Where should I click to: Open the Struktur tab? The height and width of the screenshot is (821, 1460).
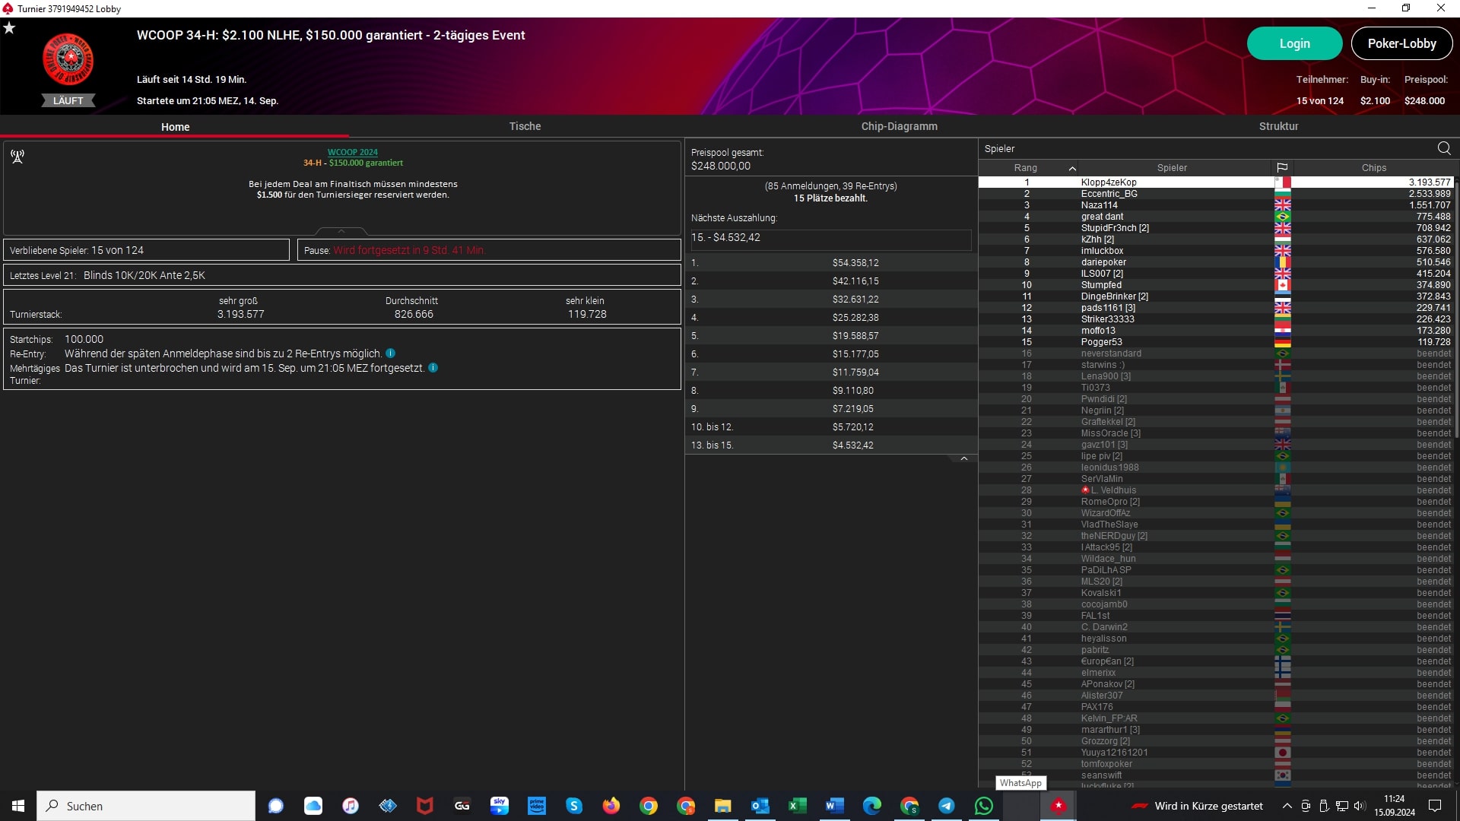(x=1278, y=126)
